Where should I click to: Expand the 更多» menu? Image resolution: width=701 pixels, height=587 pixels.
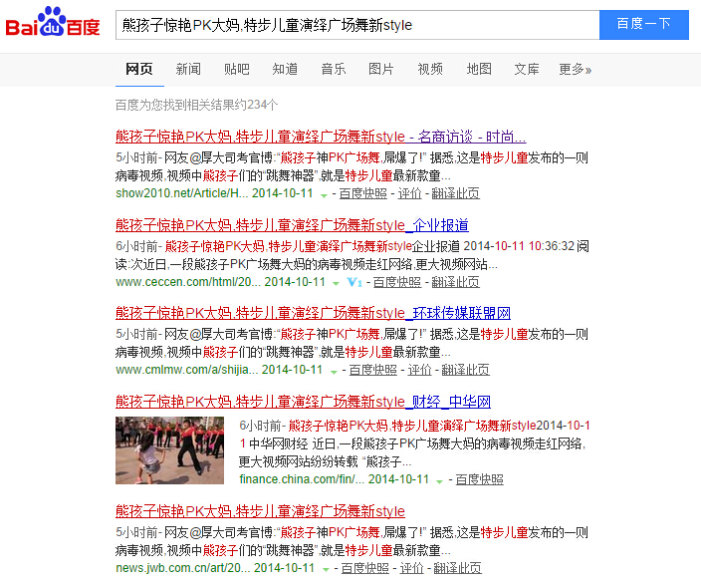click(x=575, y=69)
